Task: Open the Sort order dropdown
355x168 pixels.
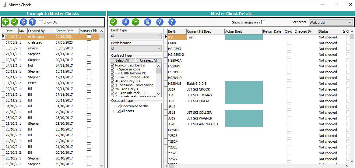Action: pos(330,23)
